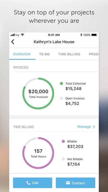This screenshot has width=108, height=192.
Task: Open the OVERVIEW tab
Action: 22,54
